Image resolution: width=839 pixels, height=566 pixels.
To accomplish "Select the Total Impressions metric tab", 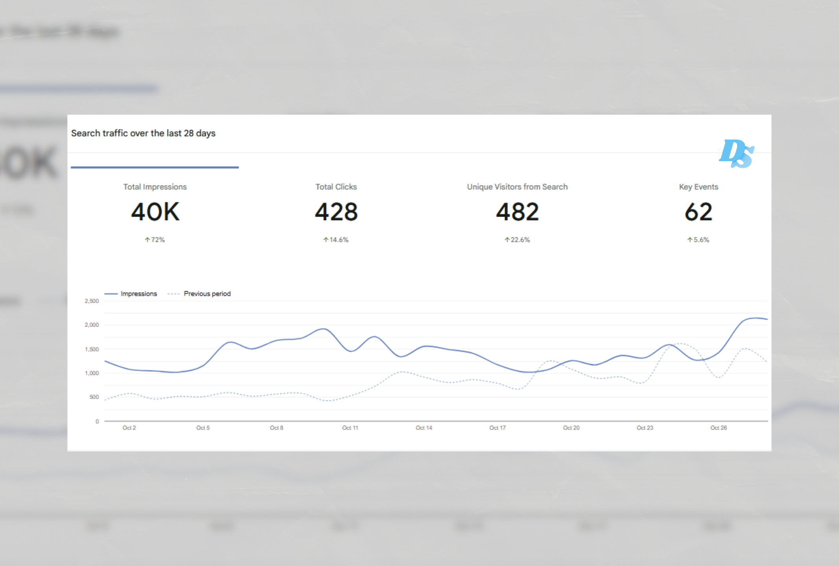I will [155, 187].
